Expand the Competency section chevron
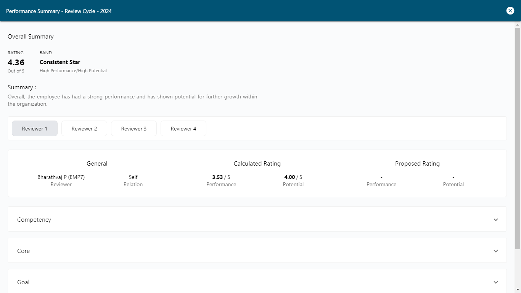Image resolution: width=521 pixels, height=293 pixels. click(496, 220)
